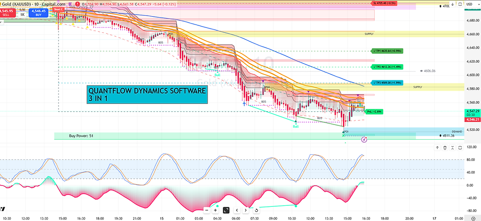Click the TP3 4589.08 target label

coord(387,83)
